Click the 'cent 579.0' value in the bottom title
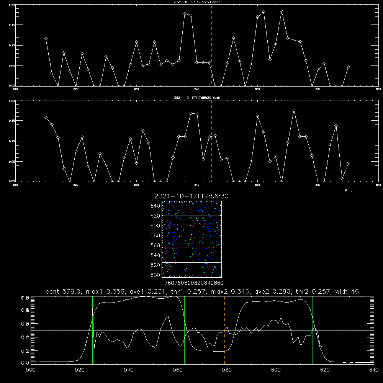Screen dimensions: 383x383 coord(63,291)
